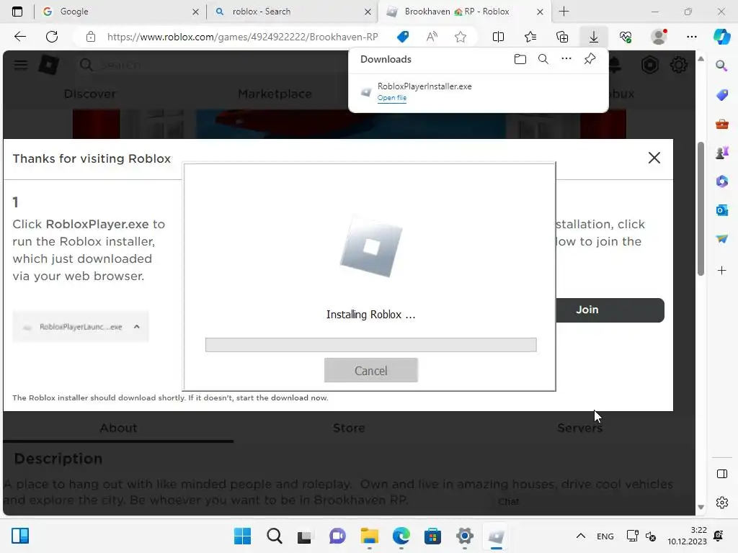Open Roblox settings gear icon
This screenshot has height=553, width=738.
coord(678,64)
